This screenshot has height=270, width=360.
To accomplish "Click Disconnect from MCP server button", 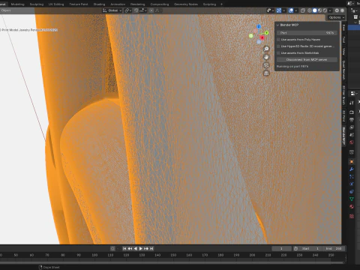I will coord(307,60).
